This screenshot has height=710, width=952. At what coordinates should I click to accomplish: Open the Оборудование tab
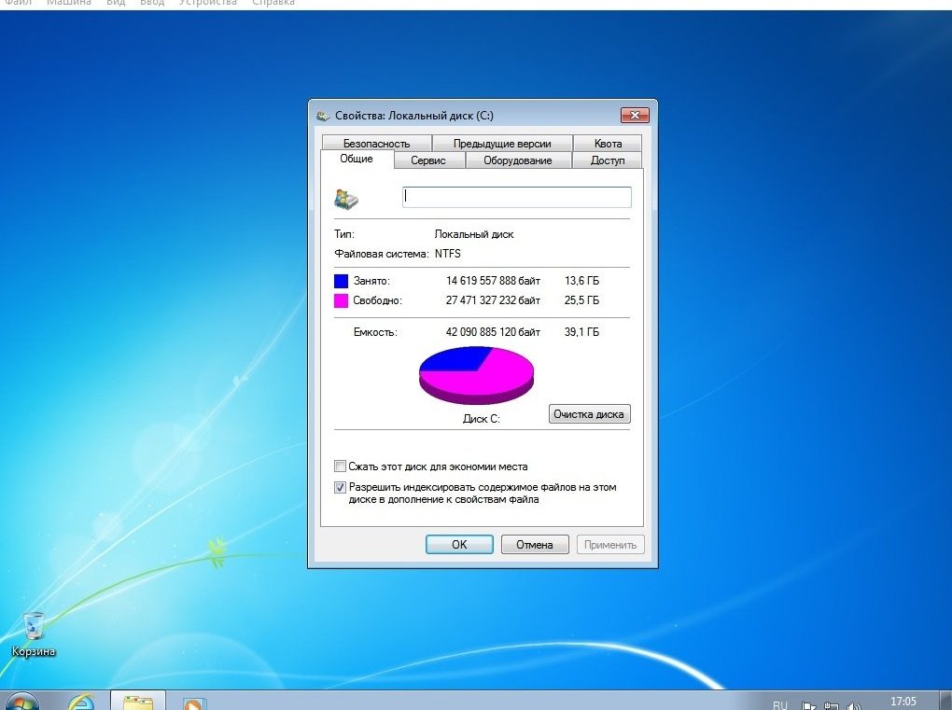tap(518, 160)
